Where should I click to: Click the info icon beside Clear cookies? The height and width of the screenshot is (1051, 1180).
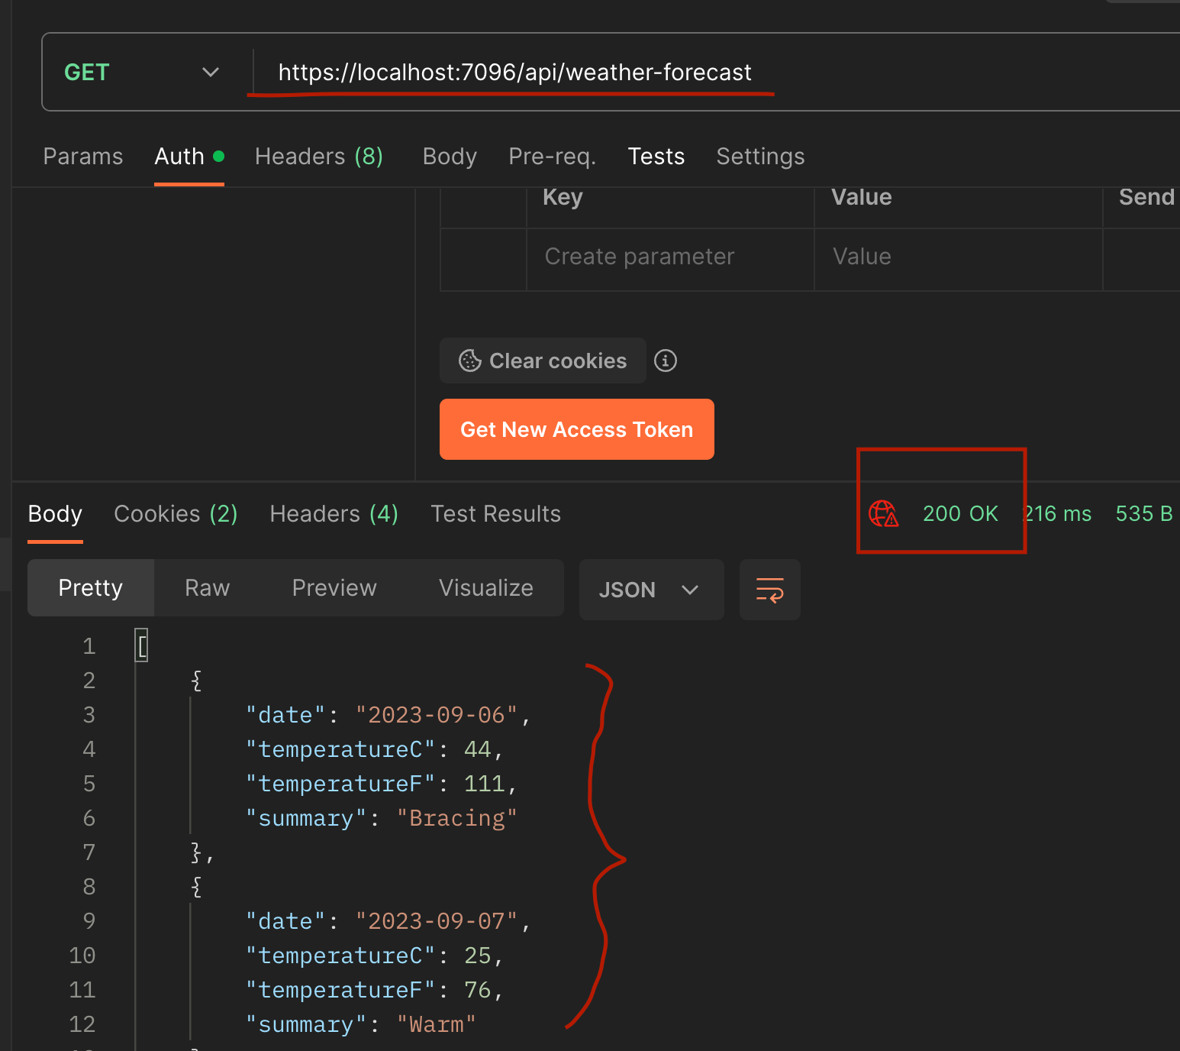click(x=666, y=361)
